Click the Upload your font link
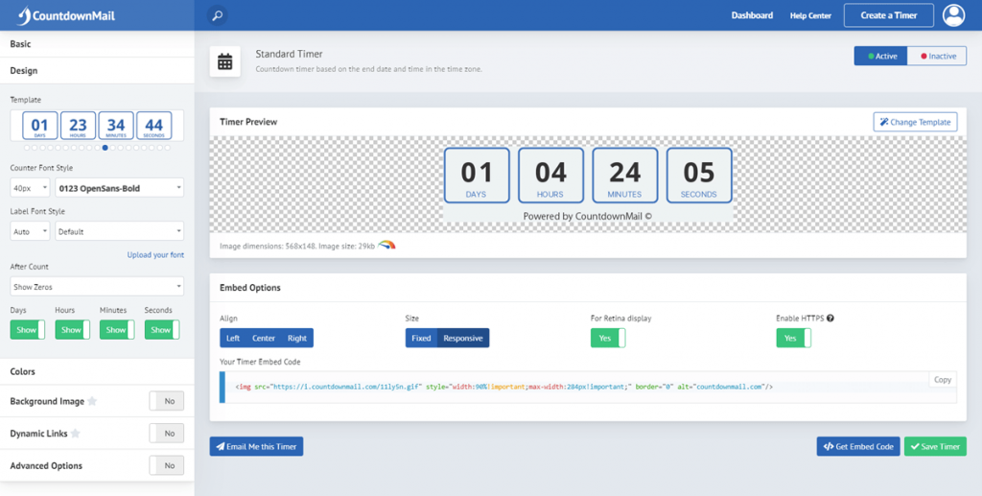The width and height of the screenshot is (982, 496). [x=156, y=255]
